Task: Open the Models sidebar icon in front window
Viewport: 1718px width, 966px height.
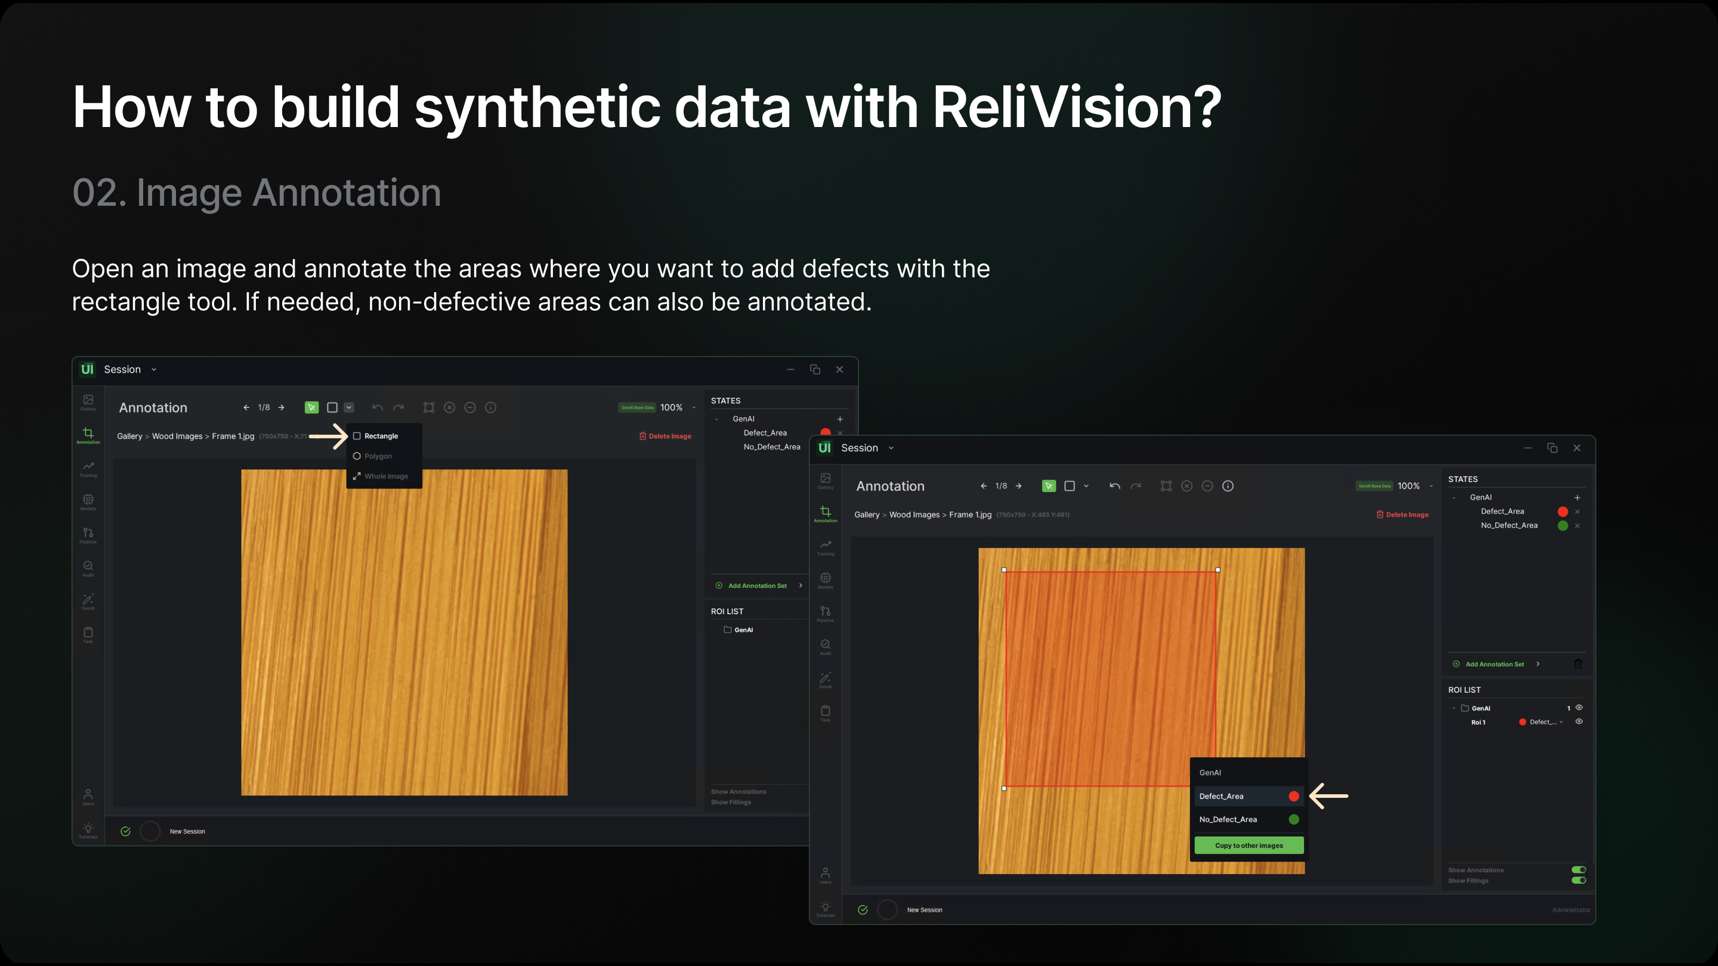Action: pyautogui.click(x=825, y=580)
